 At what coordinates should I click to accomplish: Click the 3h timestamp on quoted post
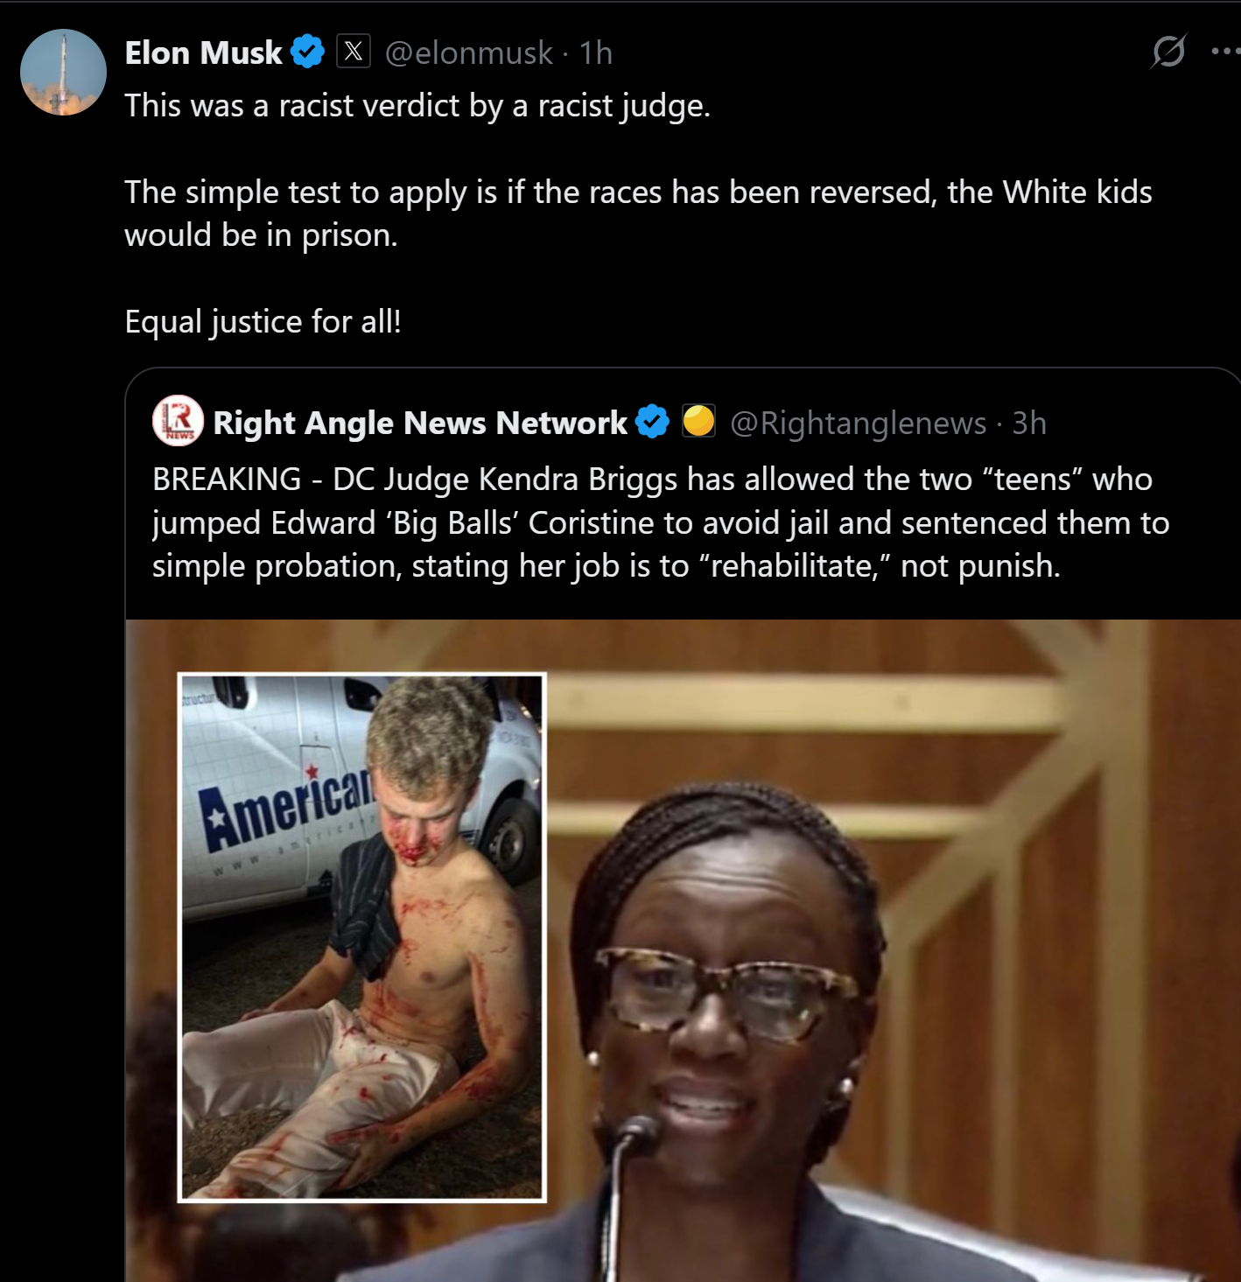(x=1029, y=423)
